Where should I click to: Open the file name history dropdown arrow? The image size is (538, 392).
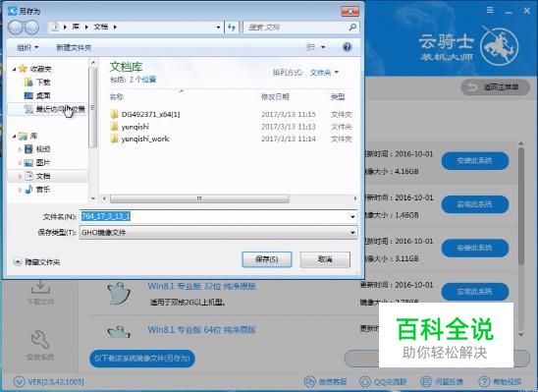coord(352,216)
